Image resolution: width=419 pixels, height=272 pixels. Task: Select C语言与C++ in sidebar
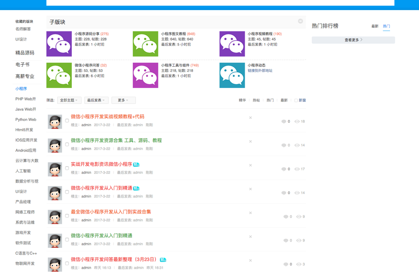26,253
